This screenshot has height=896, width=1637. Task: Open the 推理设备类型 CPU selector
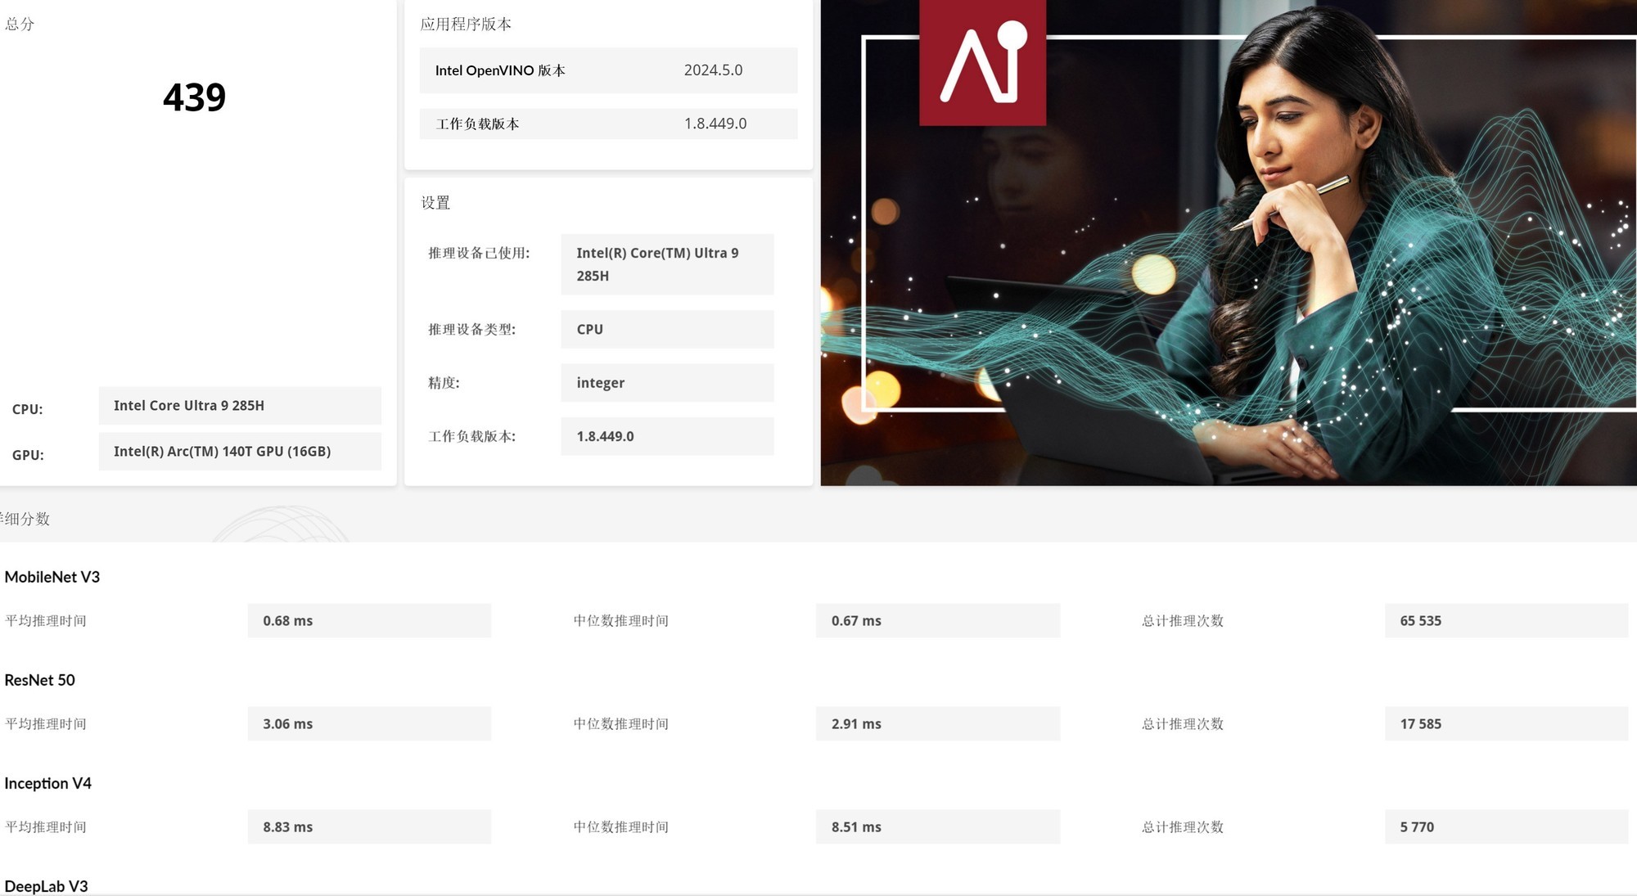pos(666,329)
